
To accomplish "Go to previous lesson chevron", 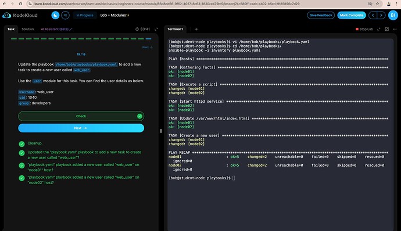I will click(373, 15).
